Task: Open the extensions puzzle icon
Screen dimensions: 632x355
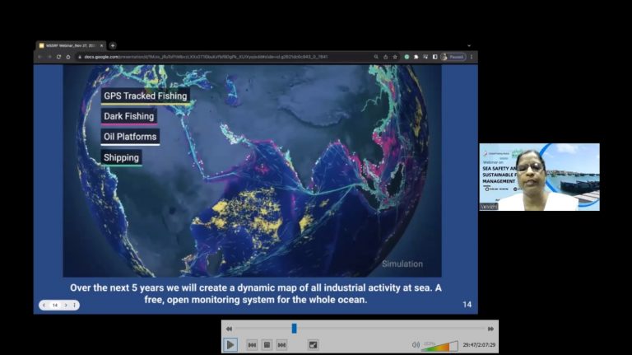Action: 416,57
